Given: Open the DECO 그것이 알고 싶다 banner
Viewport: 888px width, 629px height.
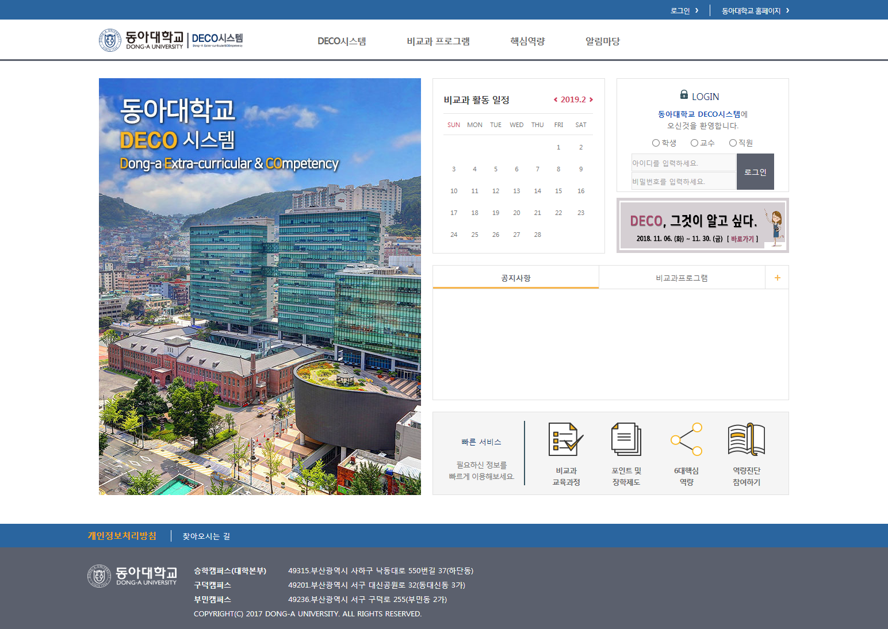Looking at the screenshot, I should pyautogui.click(x=702, y=225).
